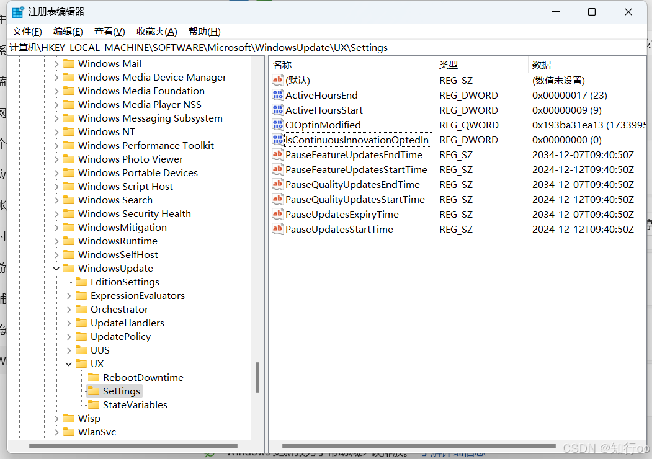Open the 文件(F) menu
Viewport: 652px width, 459px height.
[27, 32]
